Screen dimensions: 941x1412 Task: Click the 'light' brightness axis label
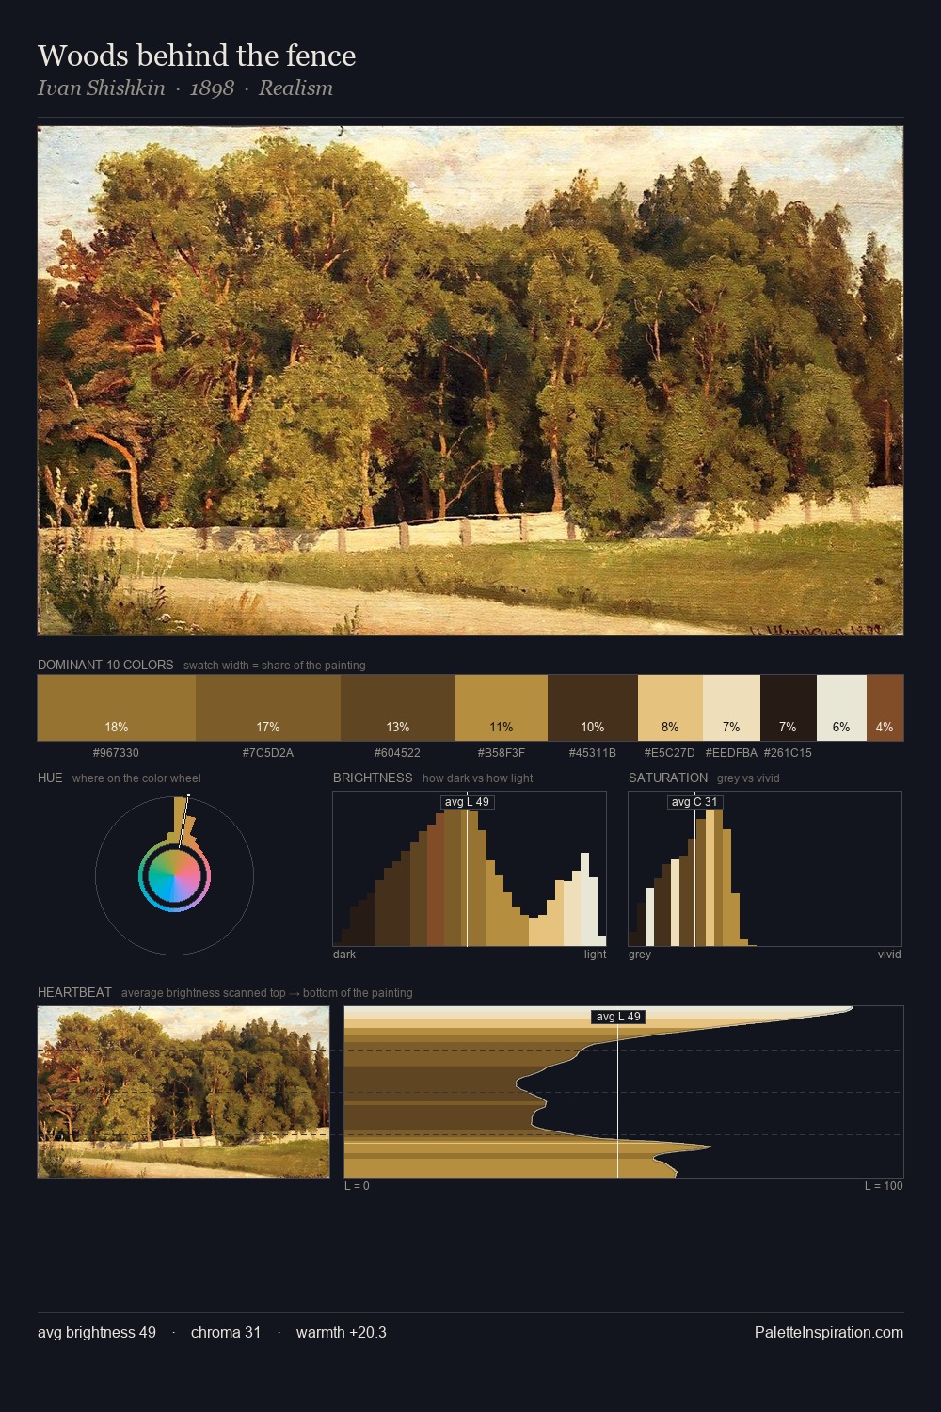595,955
